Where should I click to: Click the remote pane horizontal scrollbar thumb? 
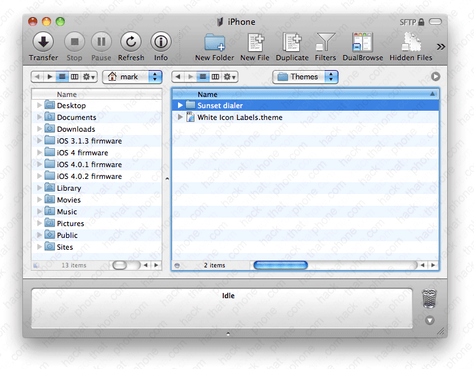[x=280, y=265]
